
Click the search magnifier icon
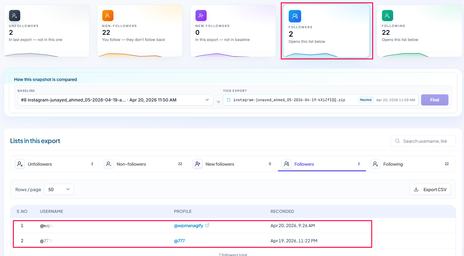pyautogui.click(x=397, y=141)
